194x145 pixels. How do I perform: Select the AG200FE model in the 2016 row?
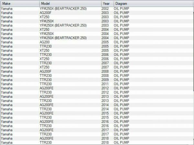tap(47, 122)
